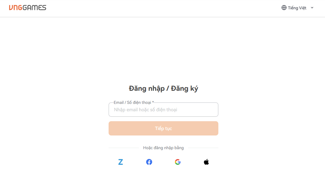Click the gray GAMES wordmark in logo
The width and height of the screenshot is (325, 182).
(x=34, y=8)
